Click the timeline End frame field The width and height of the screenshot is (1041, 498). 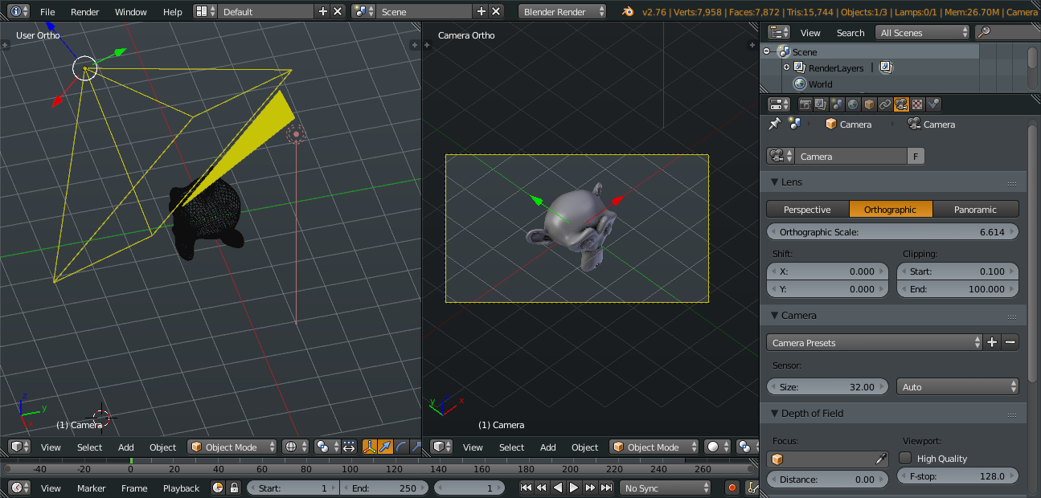(x=384, y=488)
